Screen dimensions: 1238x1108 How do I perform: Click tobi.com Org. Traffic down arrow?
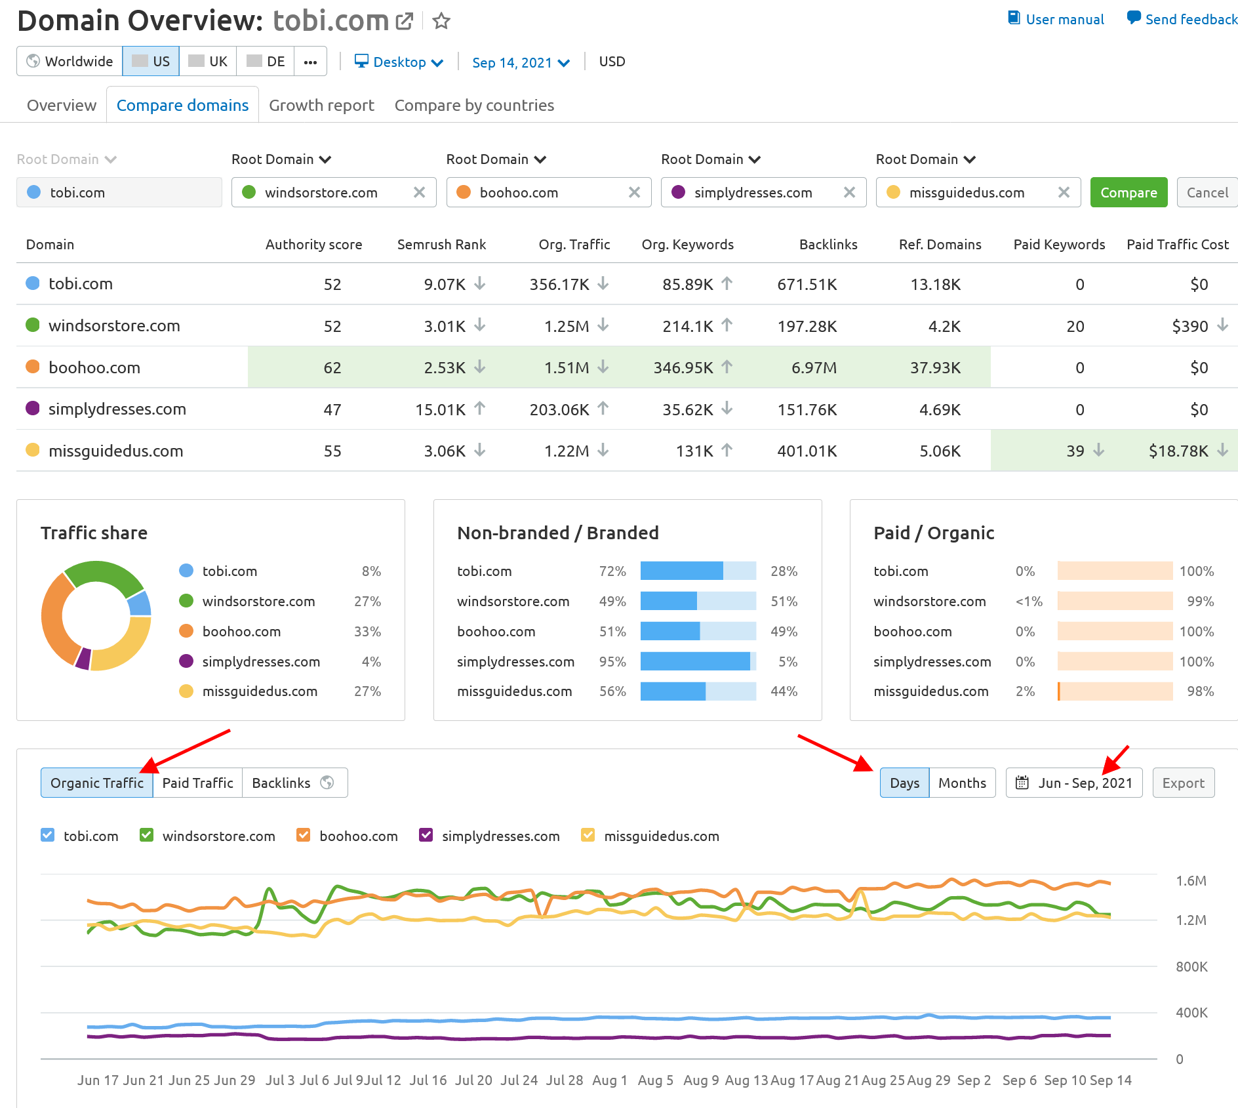pos(603,283)
